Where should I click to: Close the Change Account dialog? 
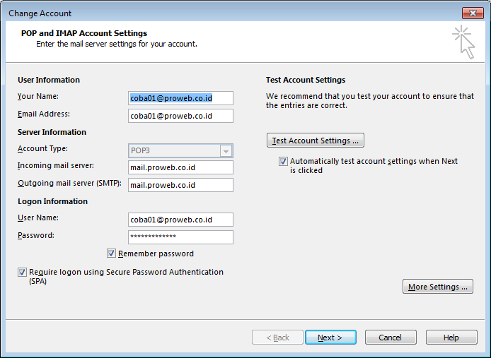pyautogui.click(x=473, y=13)
